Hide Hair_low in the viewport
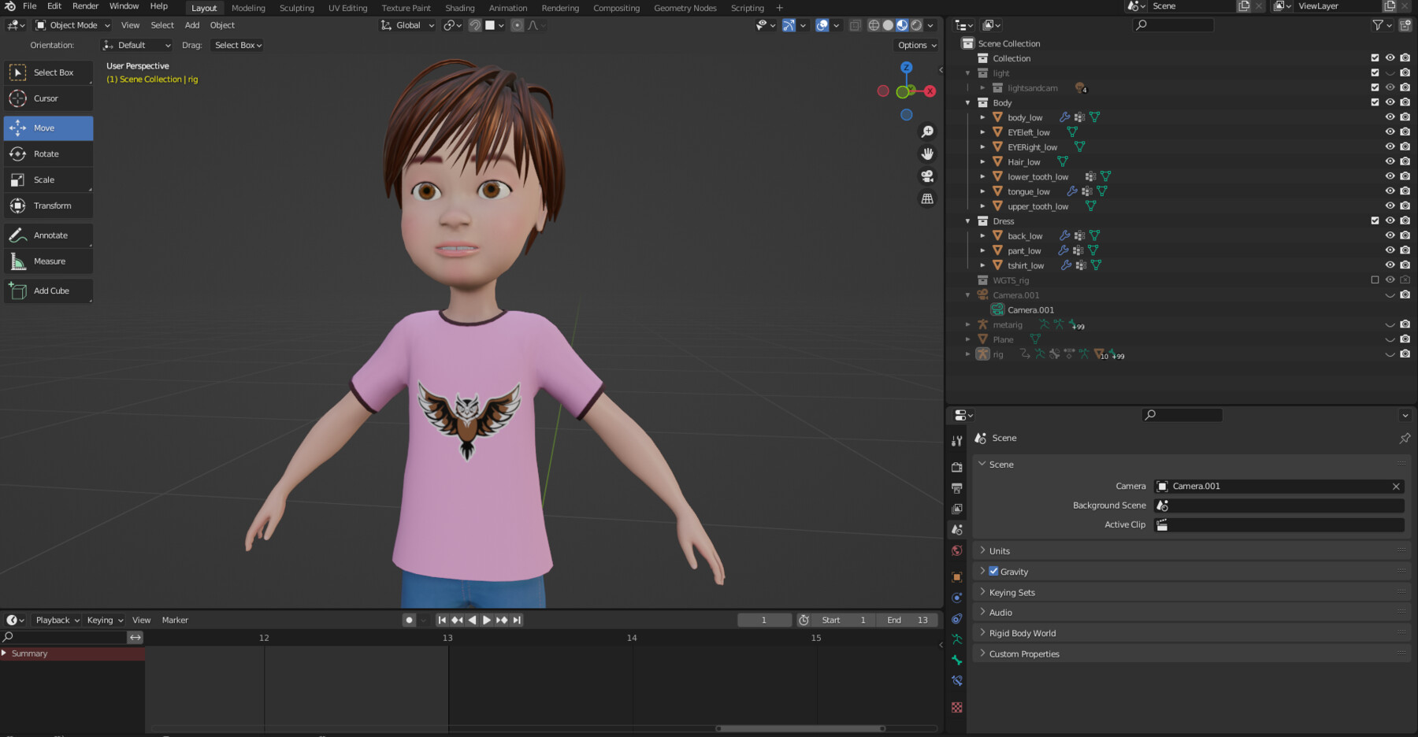Screen dimensions: 1418x737 tap(1390, 161)
